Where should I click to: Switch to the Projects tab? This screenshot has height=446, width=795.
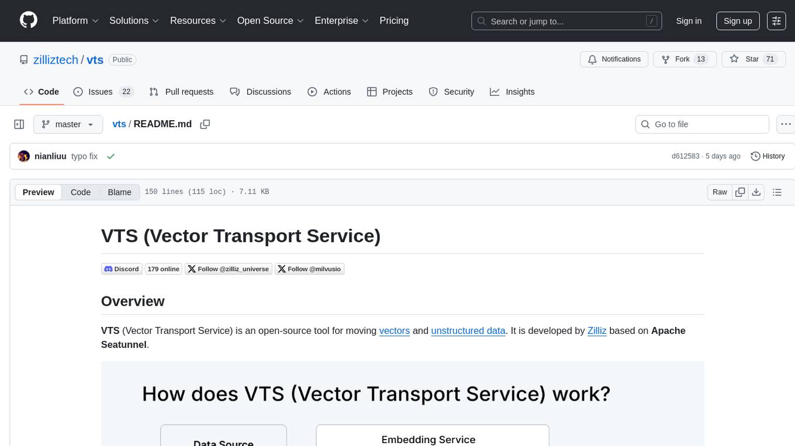(x=390, y=92)
